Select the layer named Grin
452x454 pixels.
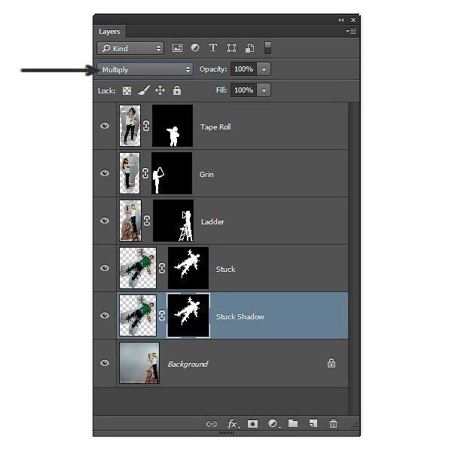206,175
